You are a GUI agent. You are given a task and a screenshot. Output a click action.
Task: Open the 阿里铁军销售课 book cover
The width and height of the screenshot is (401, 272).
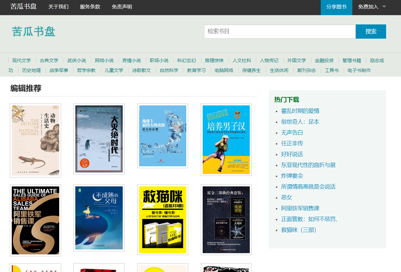35,220
